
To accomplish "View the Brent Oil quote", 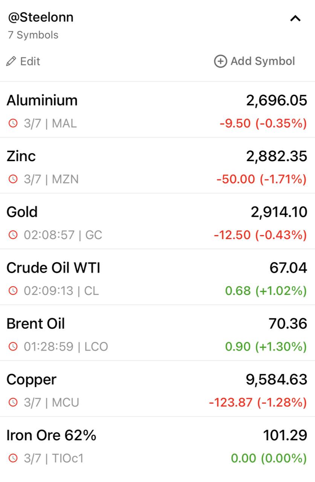I will tap(157, 333).
